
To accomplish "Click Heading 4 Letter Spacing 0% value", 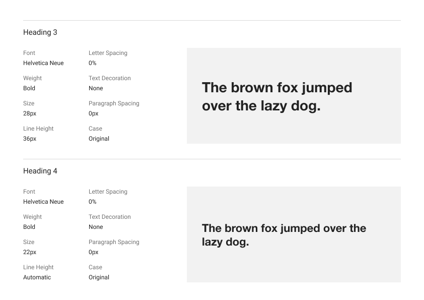I will coord(92,202).
